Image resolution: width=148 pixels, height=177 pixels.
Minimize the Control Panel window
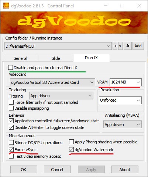coord(106,6)
